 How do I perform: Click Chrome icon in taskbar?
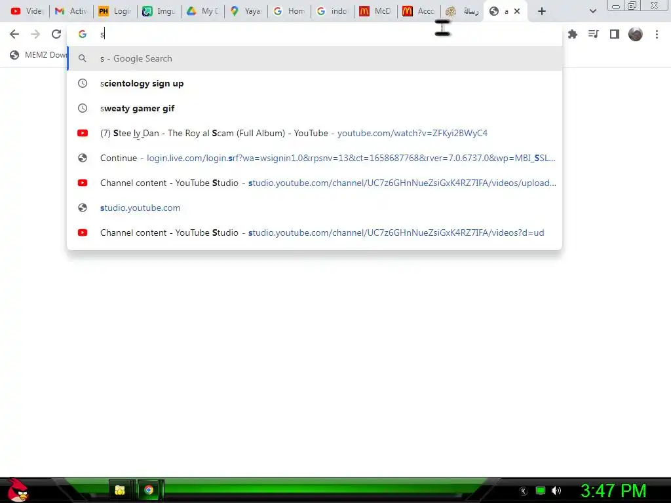(x=149, y=490)
